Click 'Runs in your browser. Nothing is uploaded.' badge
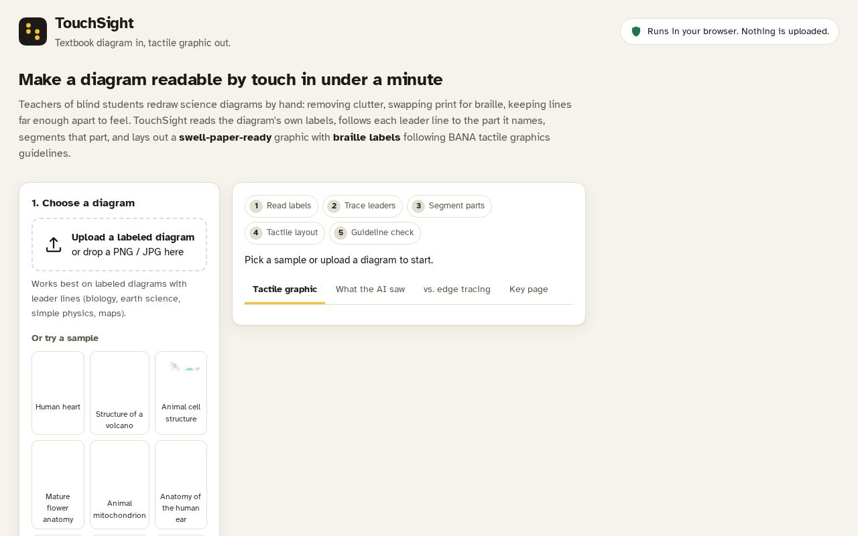858x536 pixels. point(729,31)
